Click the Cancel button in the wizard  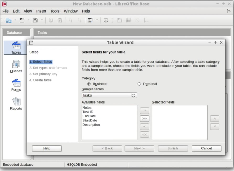click(x=206, y=148)
